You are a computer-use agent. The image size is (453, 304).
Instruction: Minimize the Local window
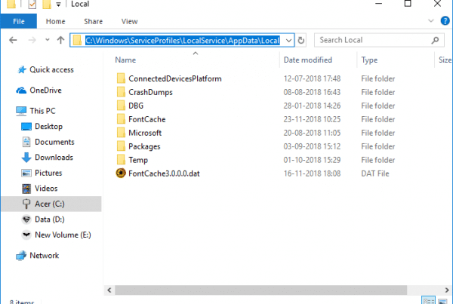[x=379, y=4]
